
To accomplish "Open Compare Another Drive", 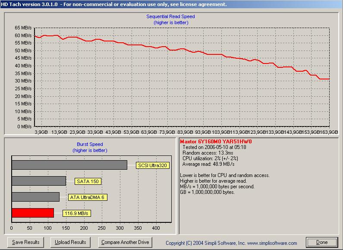I will click(x=125, y=242).
